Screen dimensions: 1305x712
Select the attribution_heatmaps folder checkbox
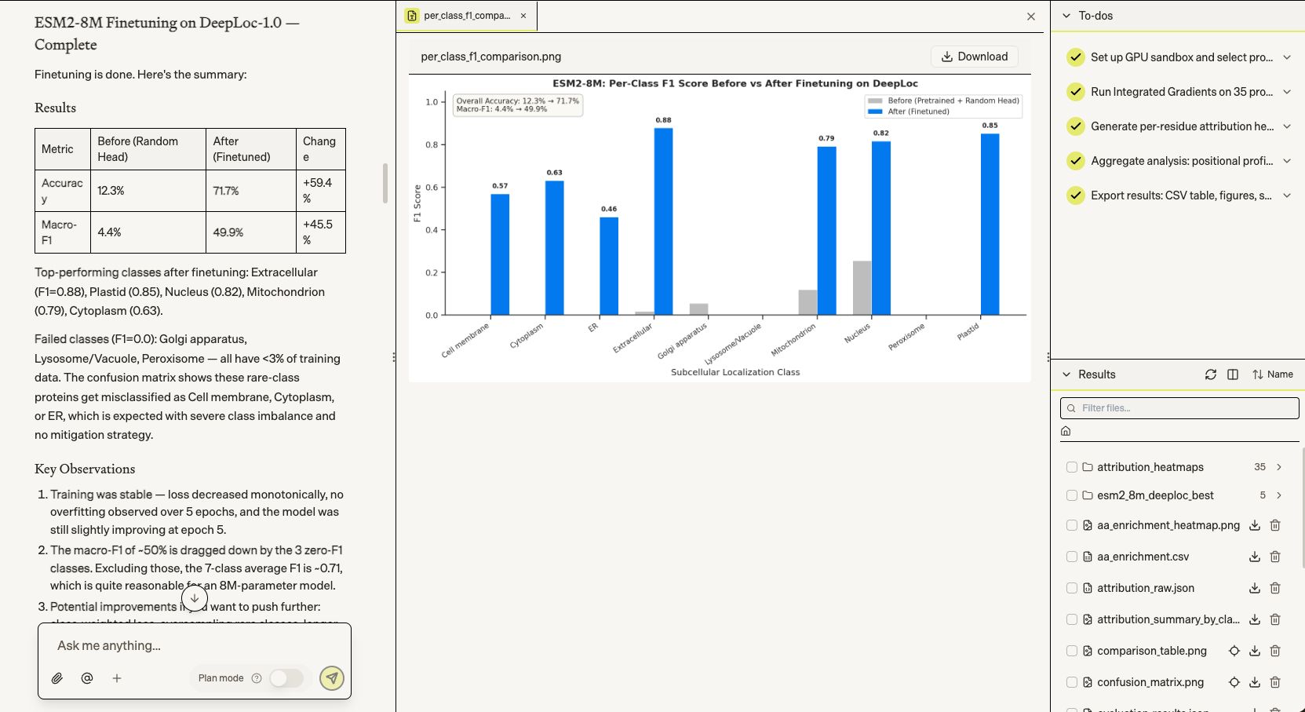pos(1072,467)
